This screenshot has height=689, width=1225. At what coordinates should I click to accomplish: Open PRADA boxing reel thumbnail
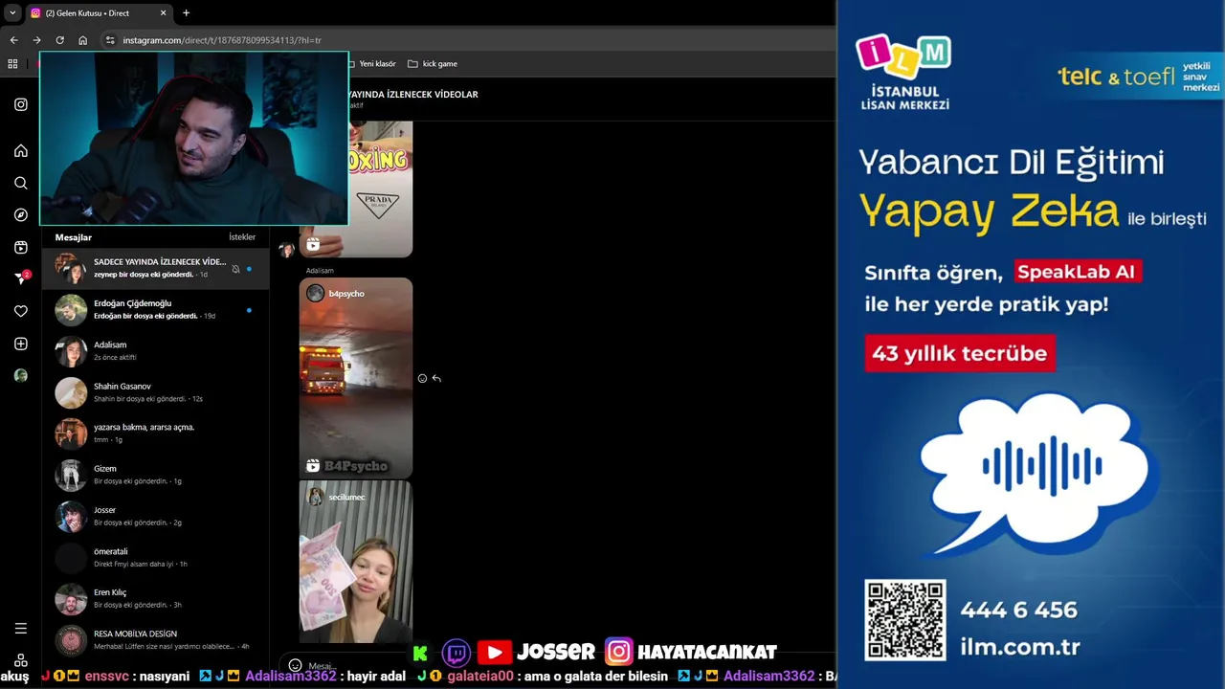click(356, 189)
